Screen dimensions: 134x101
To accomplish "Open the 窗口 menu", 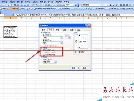I will coord(51,2).
